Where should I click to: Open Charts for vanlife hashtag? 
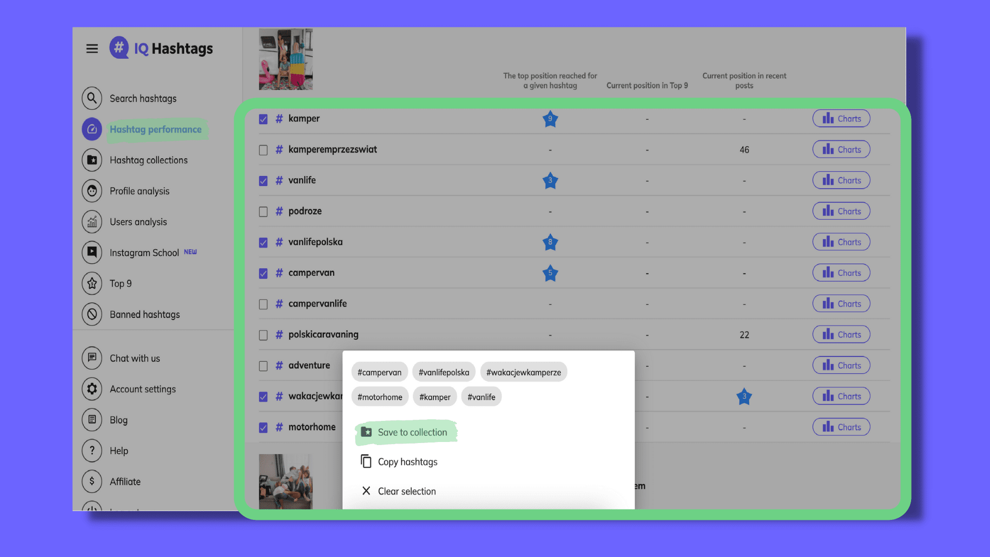[841, 180]
